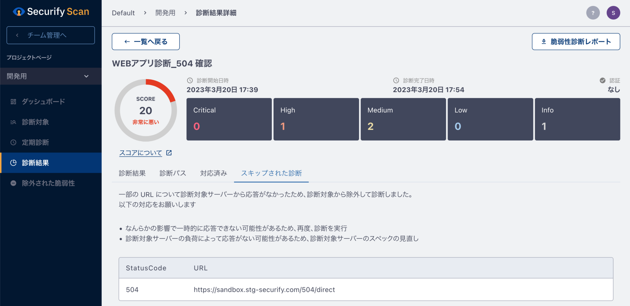Open the Default breadcrumb
630x306 pixels.
[123, 13]
